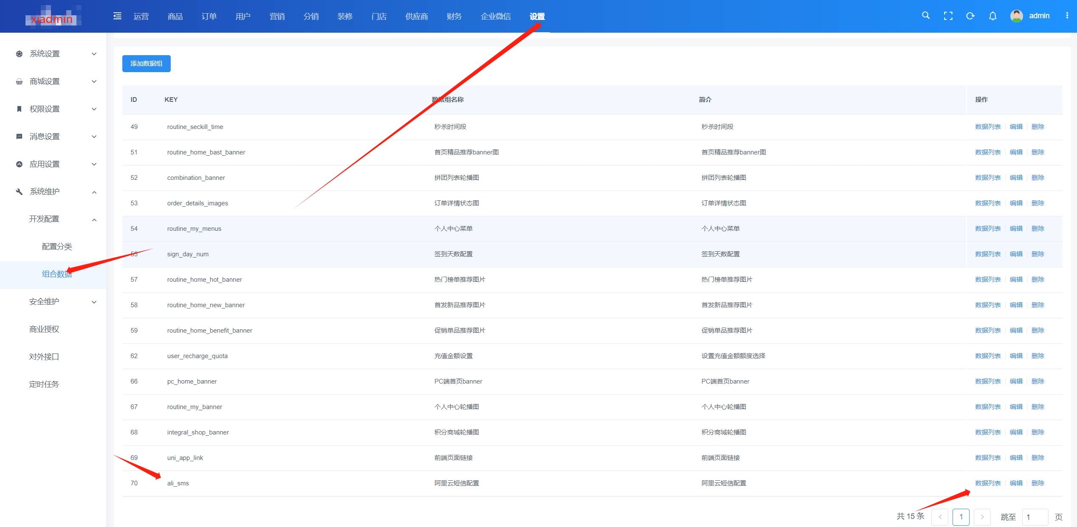Screen dimensions: 1077x527
Task: Open the search icon in top bar
Action: tap(925, 16)
